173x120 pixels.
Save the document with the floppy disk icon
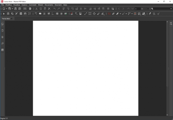(16, 9)
